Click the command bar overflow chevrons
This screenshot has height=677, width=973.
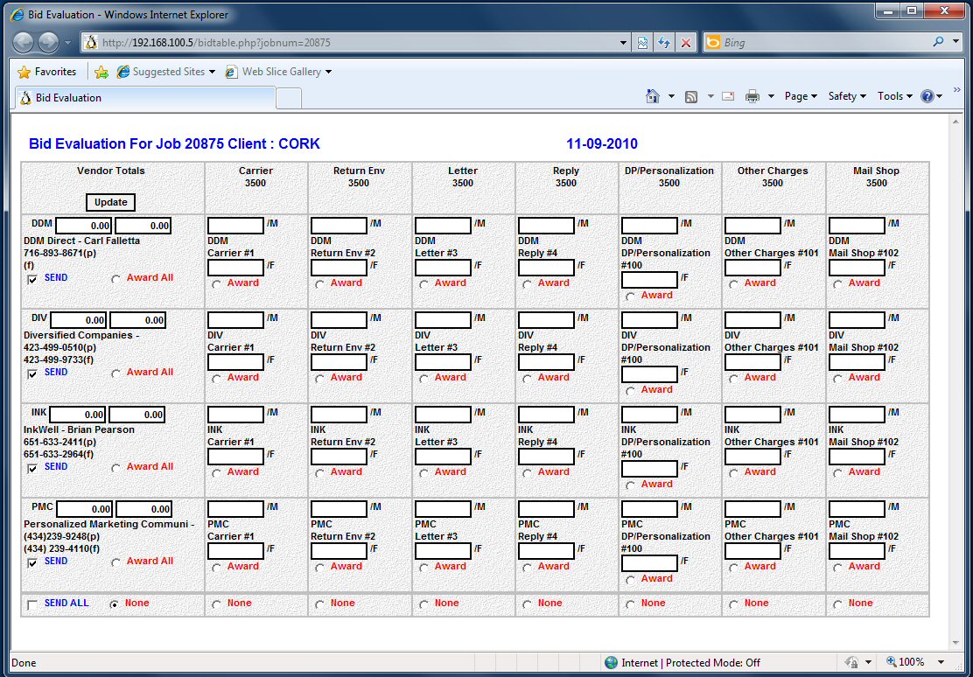click(956, 90)
